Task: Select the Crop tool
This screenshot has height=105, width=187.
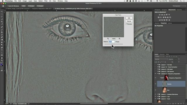Action: (x=2, y=22)
